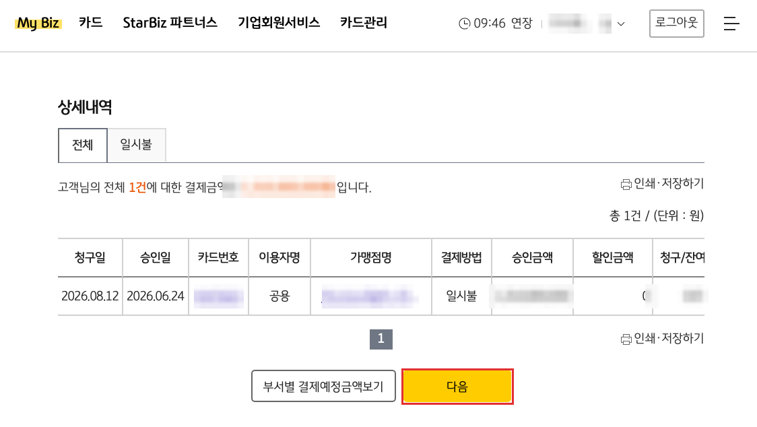
Task: Click the 부서별 결제예정금액보기 button
Action: pos(323,386)
